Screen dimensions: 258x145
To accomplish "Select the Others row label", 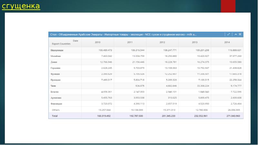I will (55, 110).
